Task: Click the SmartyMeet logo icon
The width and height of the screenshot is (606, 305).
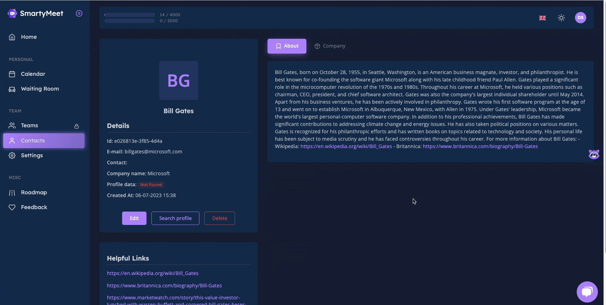Action: click(x=12, y=13)
